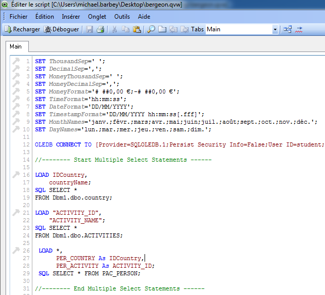Screen dimensions: 325x295
Task: Open the Onglet menu
Action: 97,17
